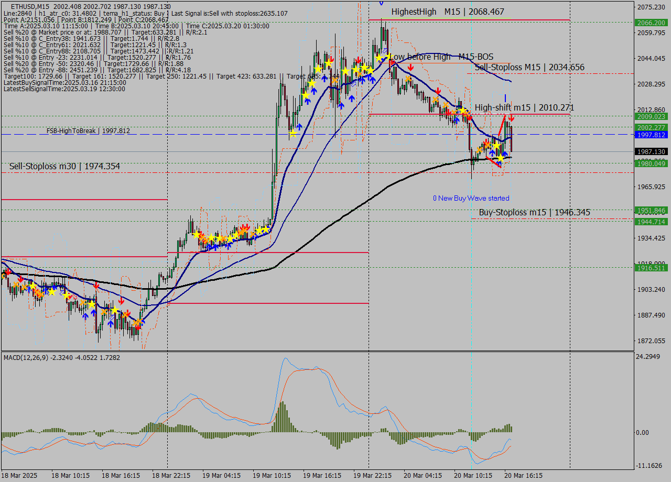Click the HighestHigh M15 2068.467 label
671x482 pixels.
(447, 12)
